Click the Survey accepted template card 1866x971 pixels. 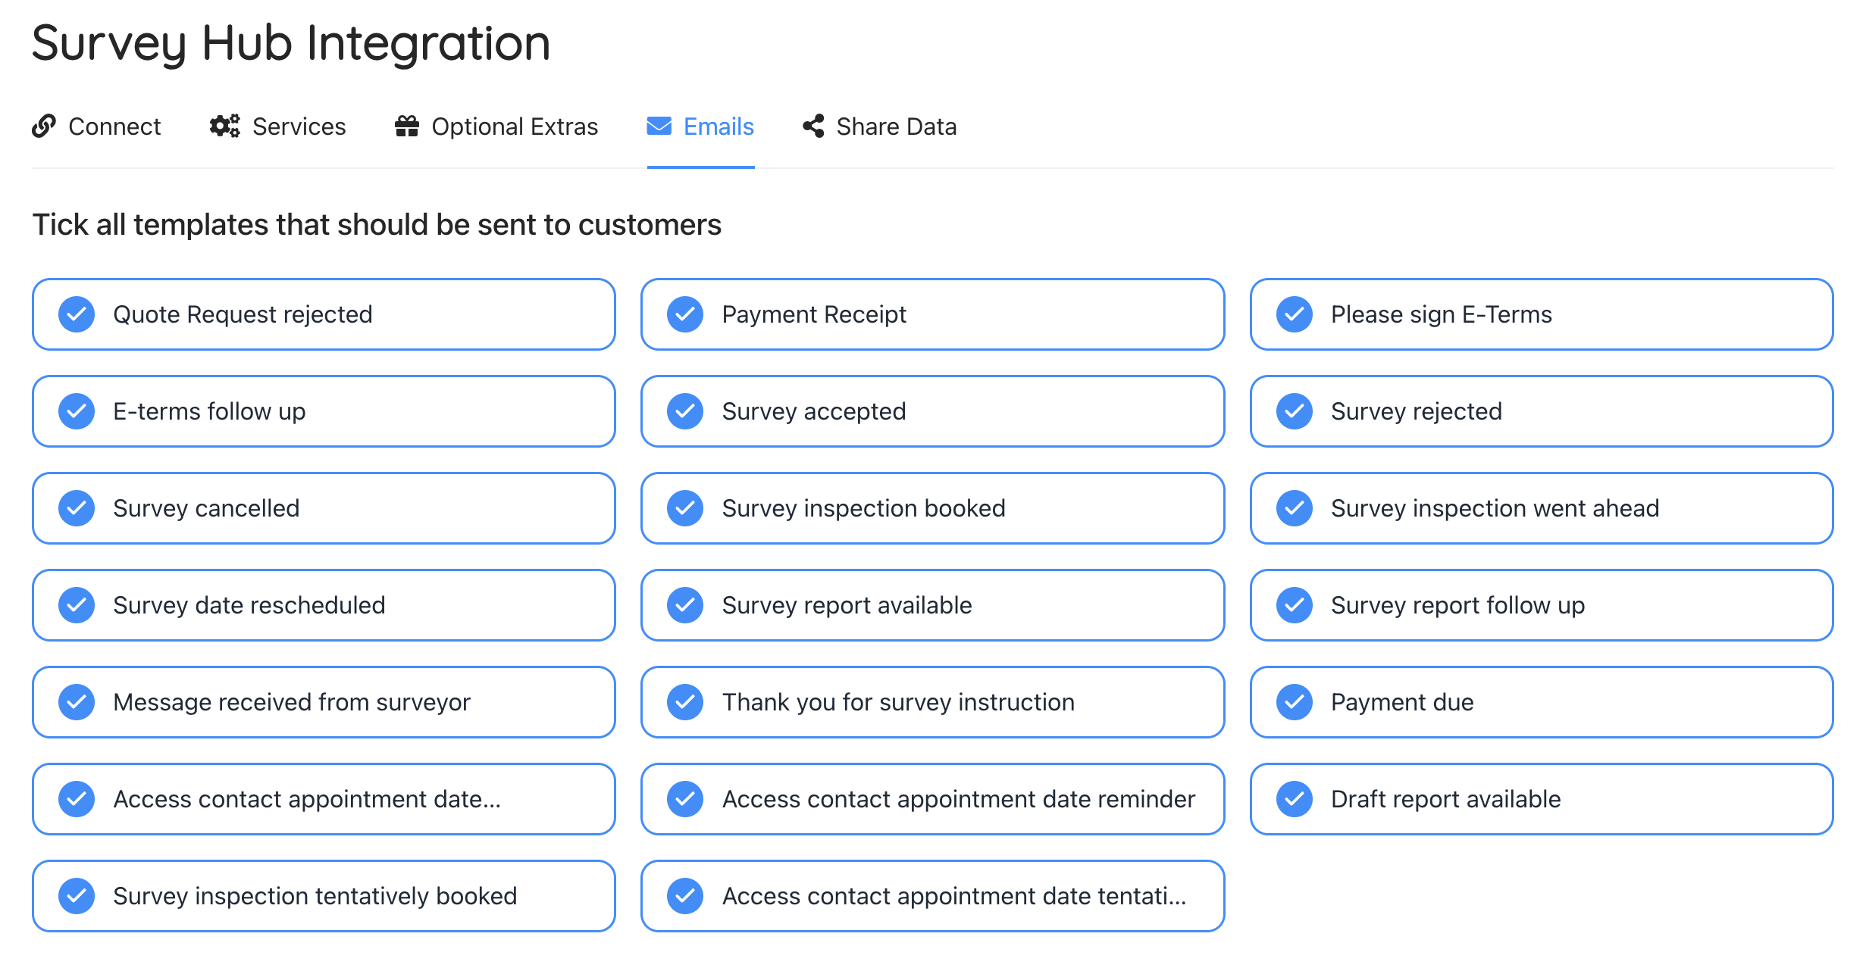(932, 411)
